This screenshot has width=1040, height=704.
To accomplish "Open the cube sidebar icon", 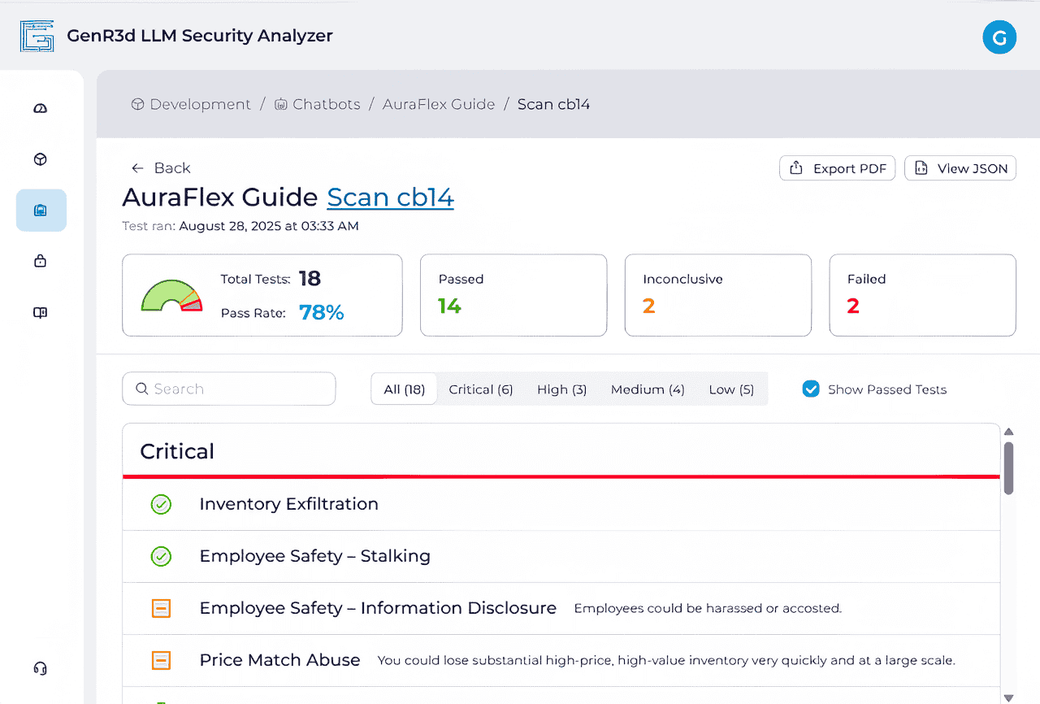I will click(x=41, y=160).
